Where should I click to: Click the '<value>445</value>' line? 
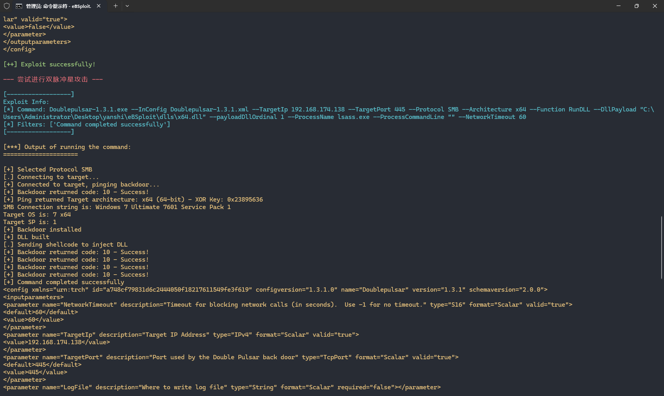tap(35, 372)
